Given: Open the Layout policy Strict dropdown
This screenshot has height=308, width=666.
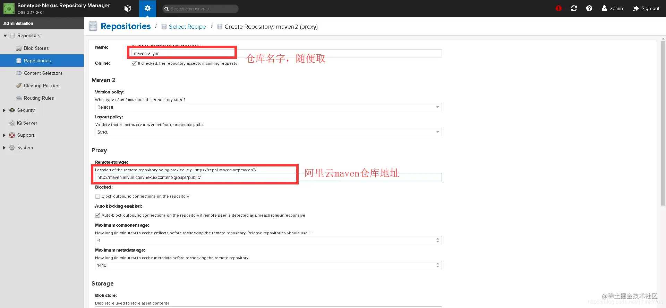Looking at the screenshot, I should click(x=268, y=132).
